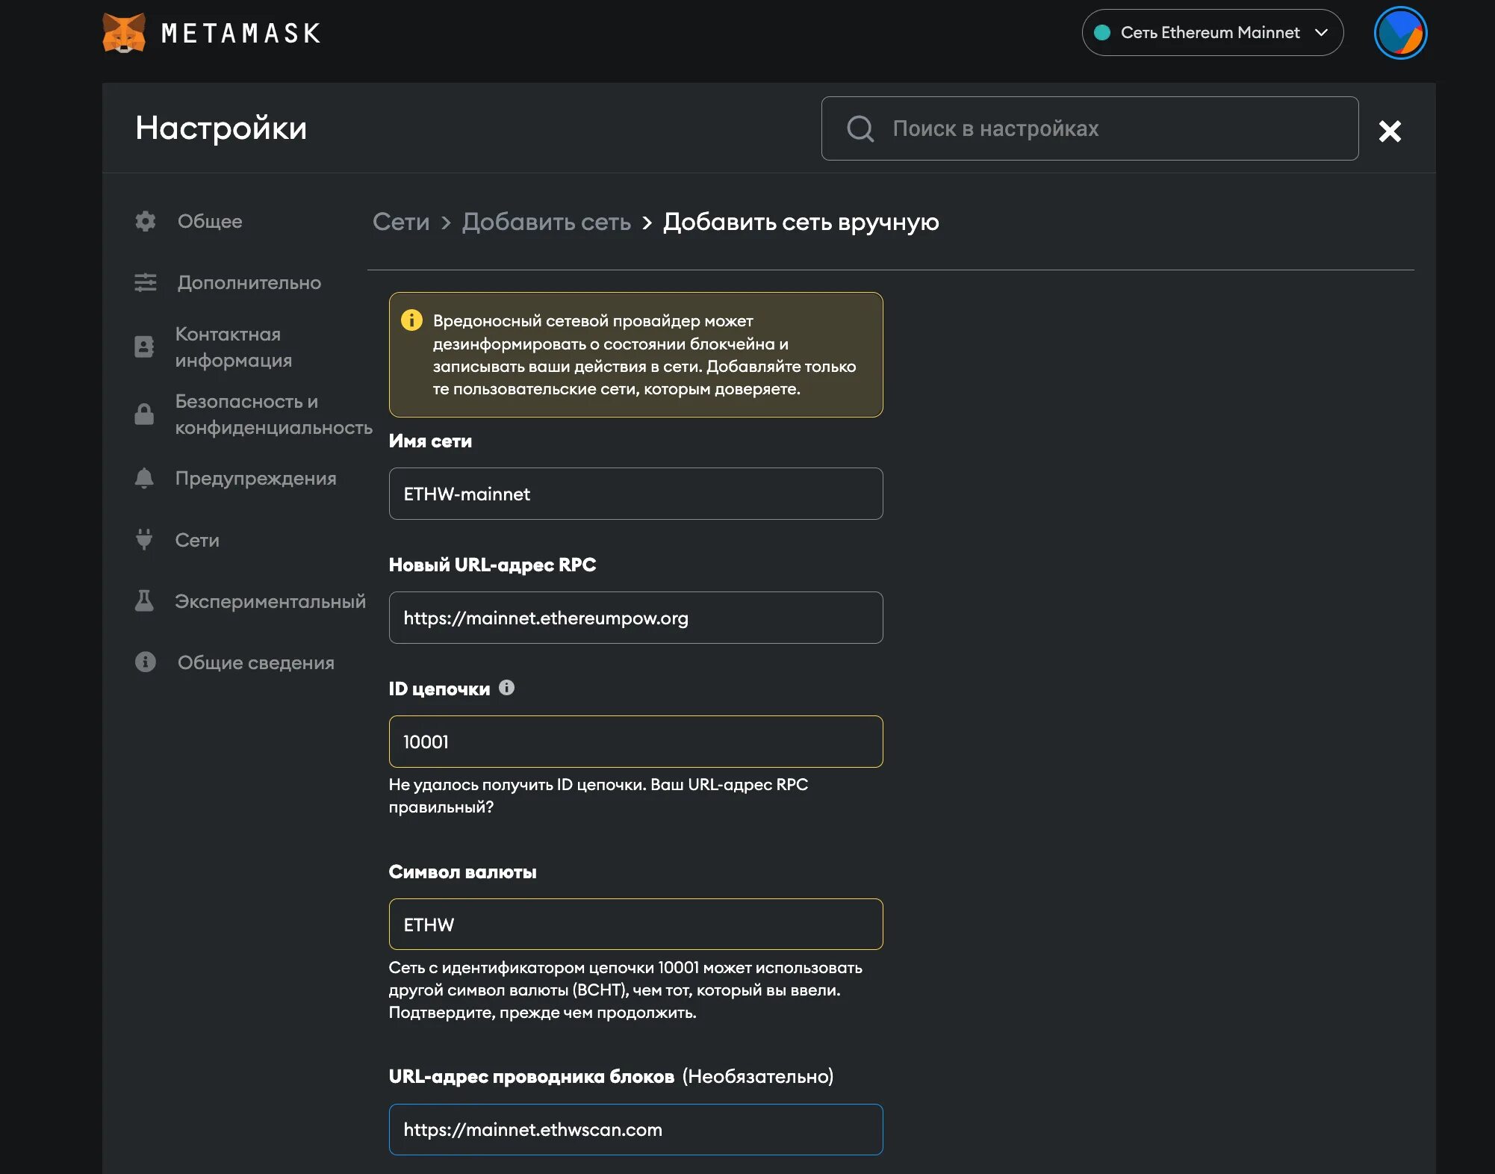Image resolution: width=1495 pixels, height=1174 pixels.
Task: Click the sliders icon for Advanced
Action: click(146, 282)
